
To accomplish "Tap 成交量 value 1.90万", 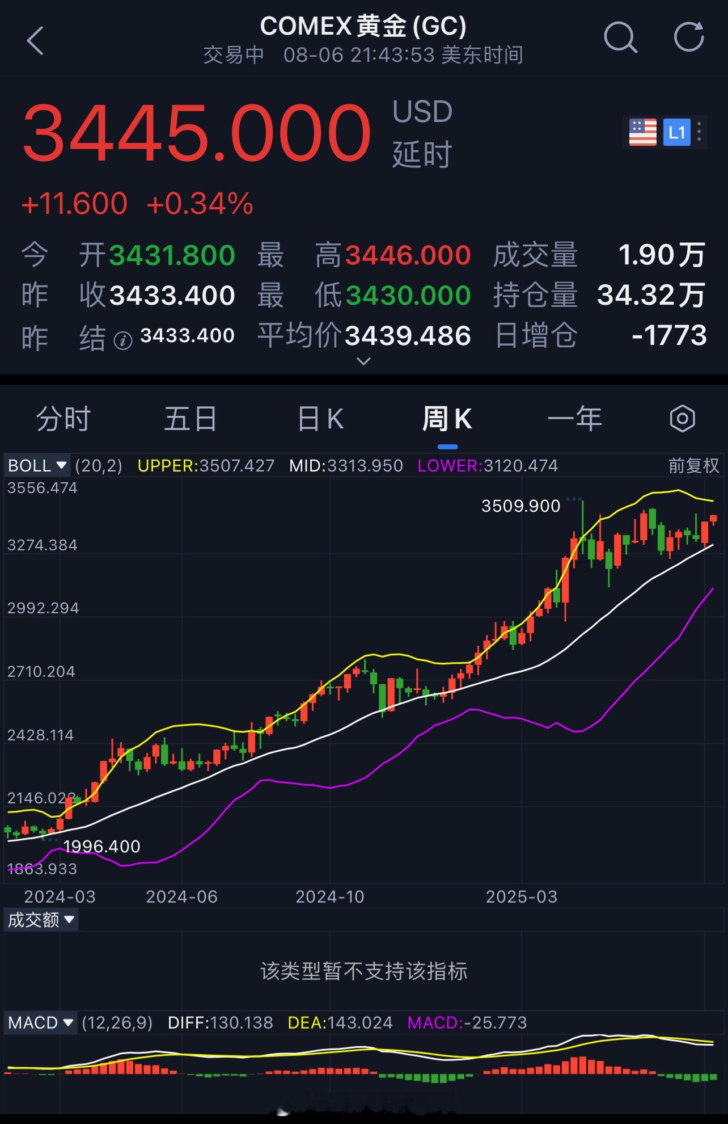I will (662, 255).
